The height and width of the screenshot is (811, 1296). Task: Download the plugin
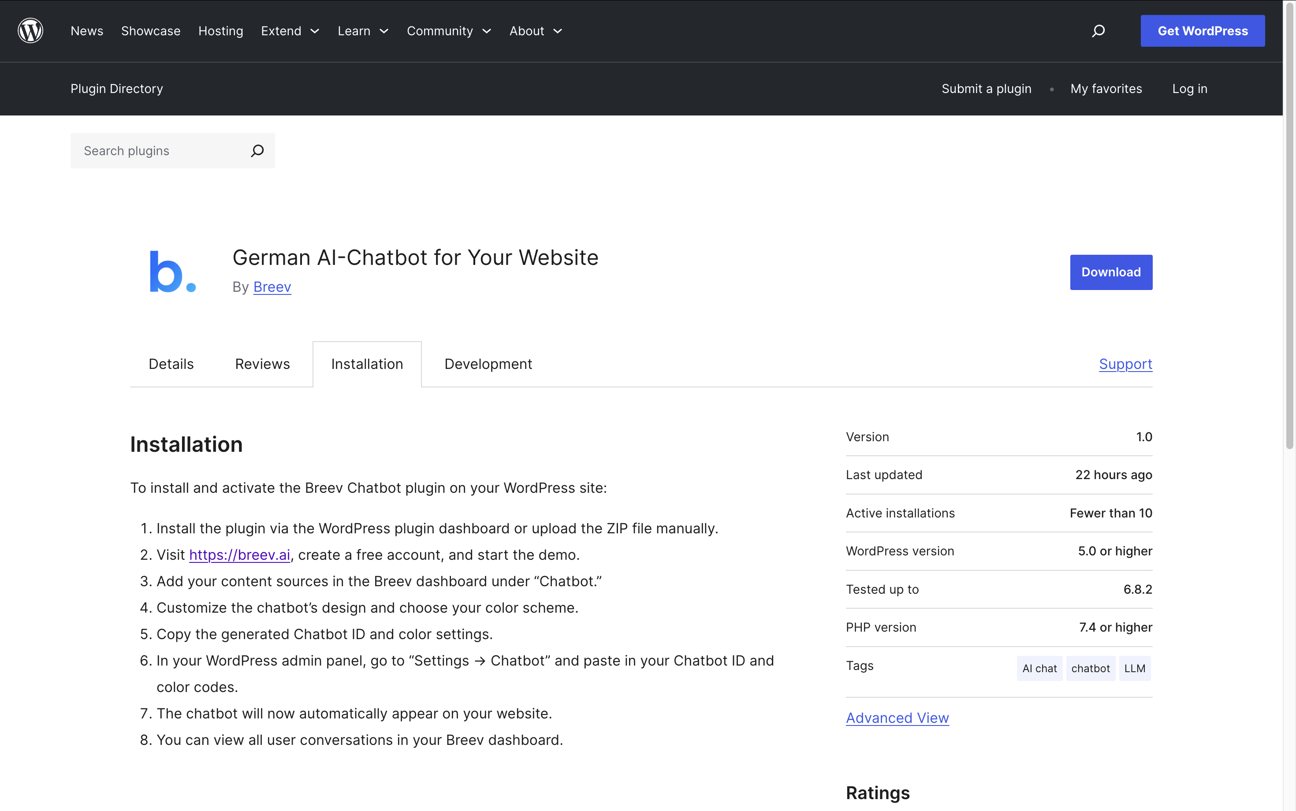tap(1111, 272)
